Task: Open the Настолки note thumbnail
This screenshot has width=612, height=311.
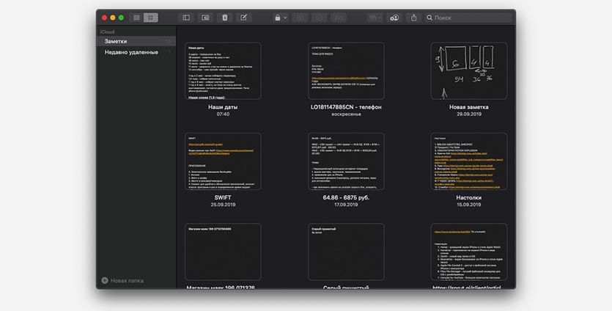Action: [x=469, y=161]
